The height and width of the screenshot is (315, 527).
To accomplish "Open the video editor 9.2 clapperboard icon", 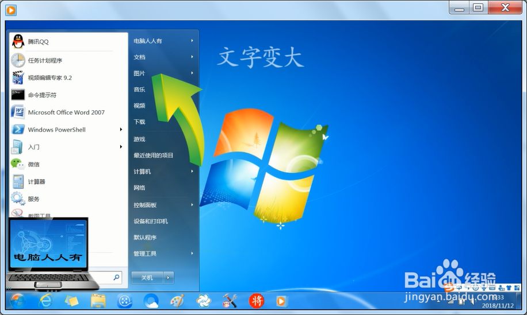I will coord(18,77).
